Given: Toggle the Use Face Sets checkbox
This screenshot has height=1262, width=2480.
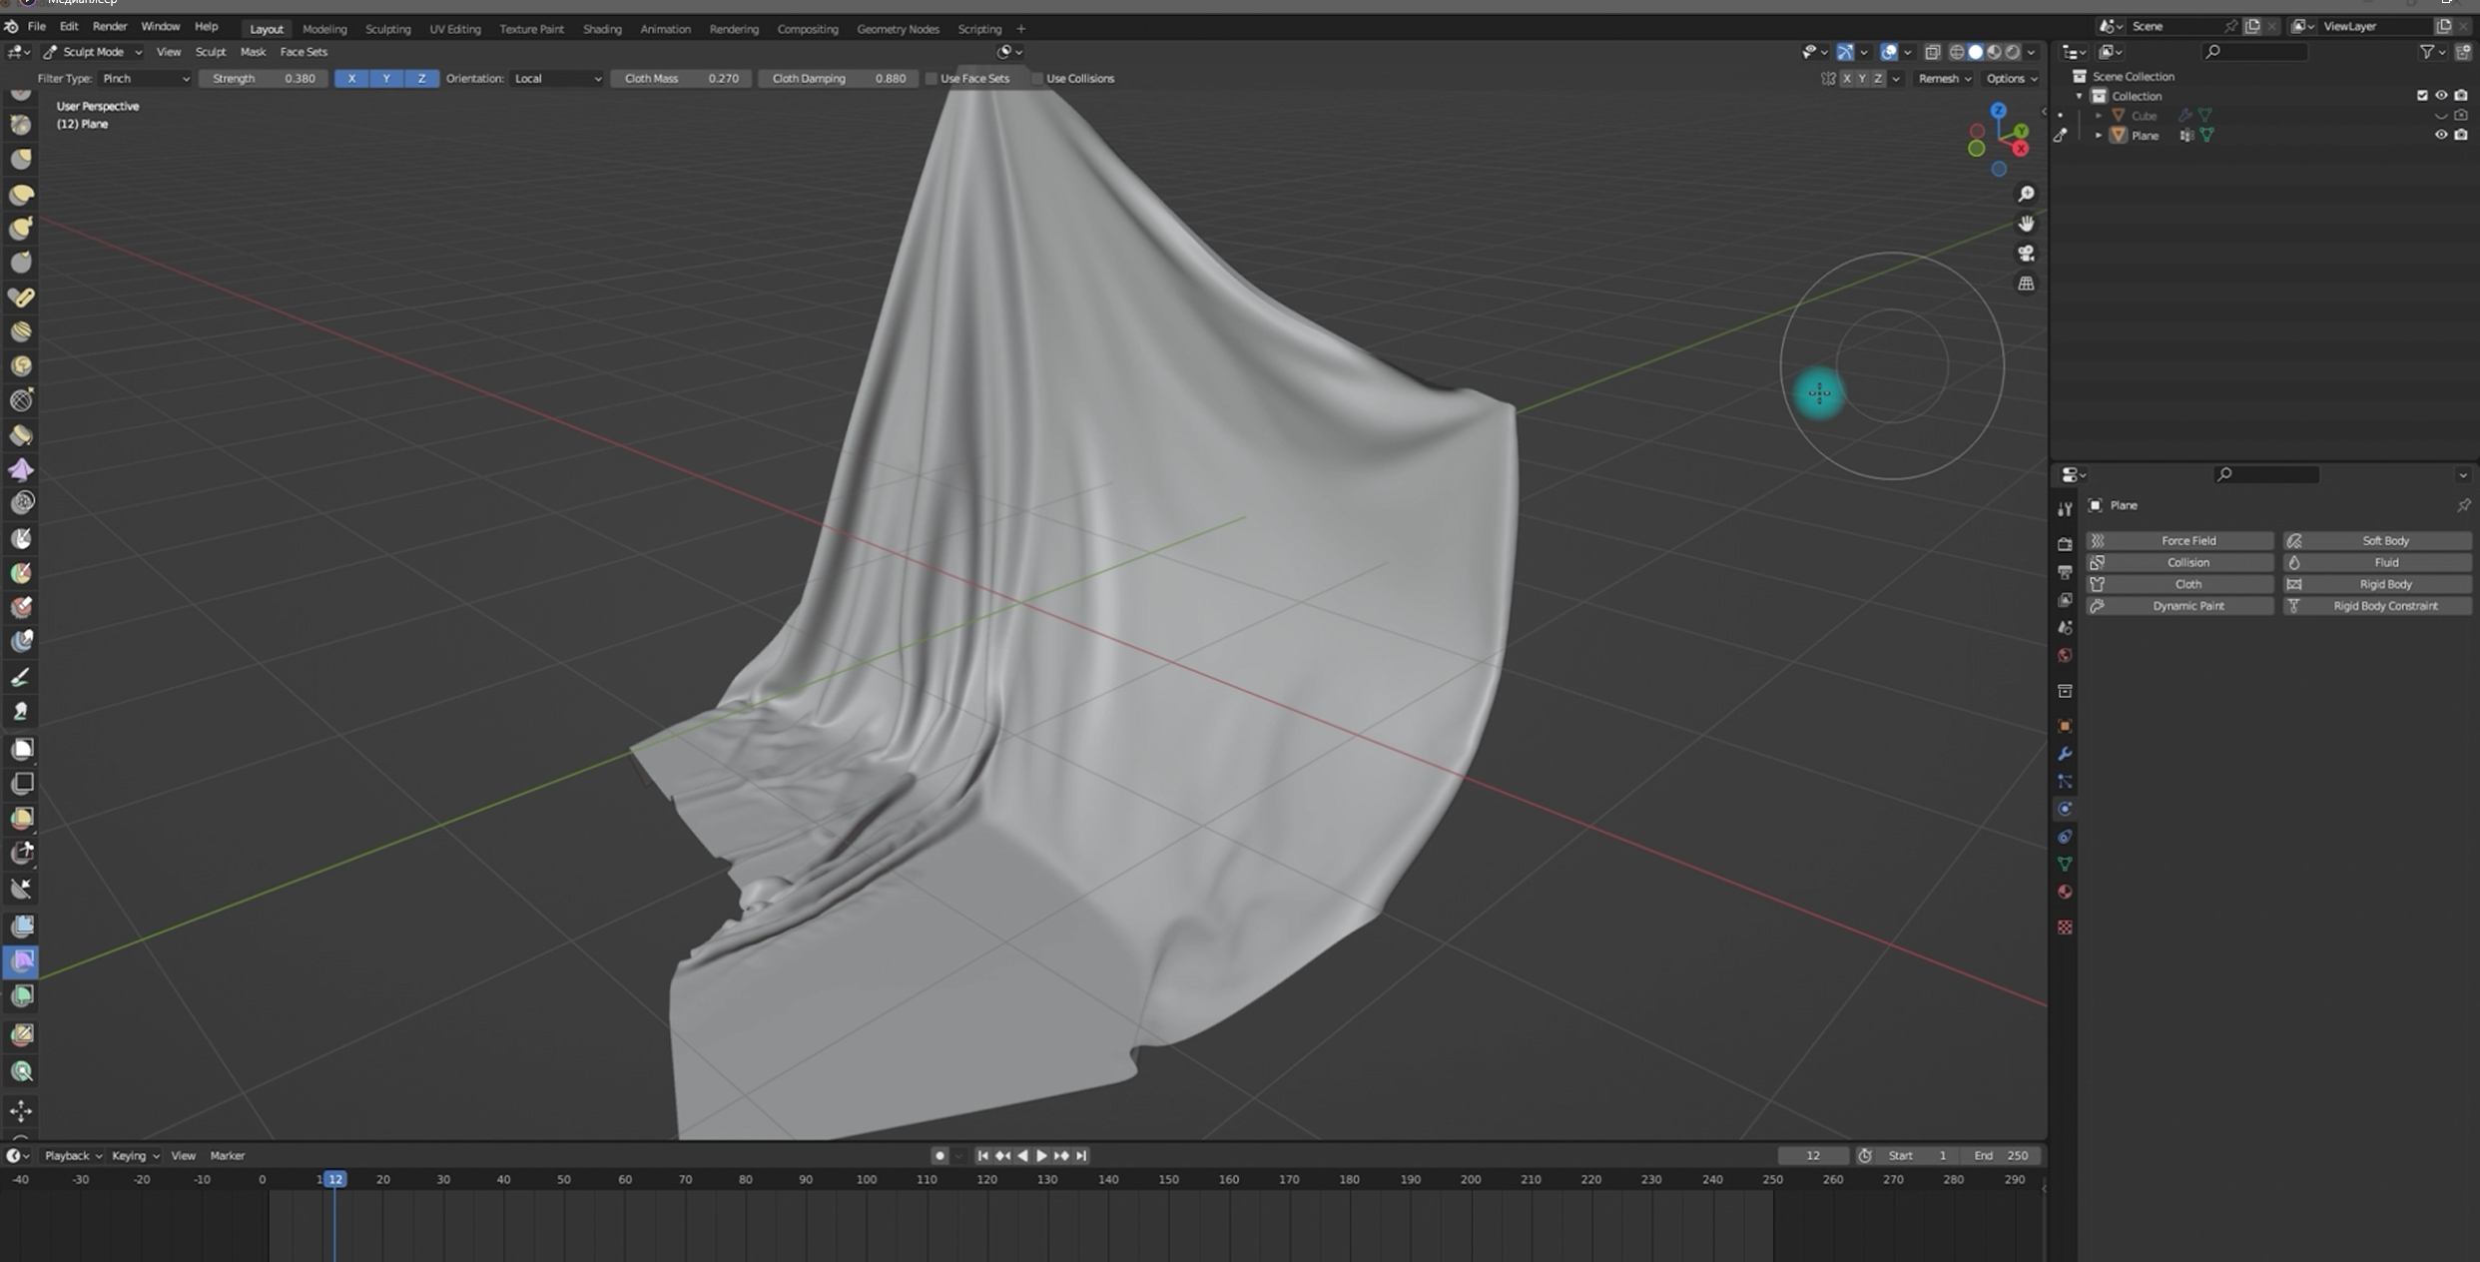Looking at the screenshot, I should pos(932,78).
